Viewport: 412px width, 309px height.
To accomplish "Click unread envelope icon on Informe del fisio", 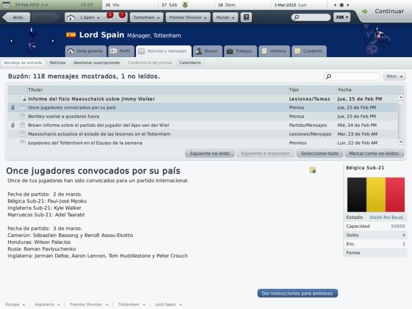I will 23,99.
